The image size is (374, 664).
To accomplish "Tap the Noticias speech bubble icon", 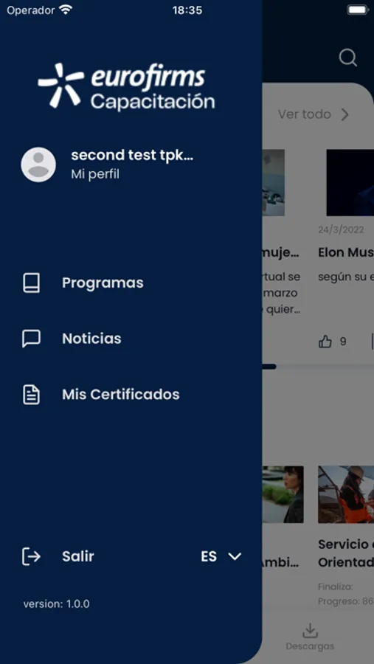I will (31, 339).
